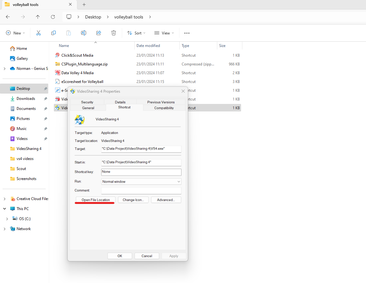Viewport: 366px width, 283px height.
Task: Refresh the current folder view
Action: click(x=53, y=17)
